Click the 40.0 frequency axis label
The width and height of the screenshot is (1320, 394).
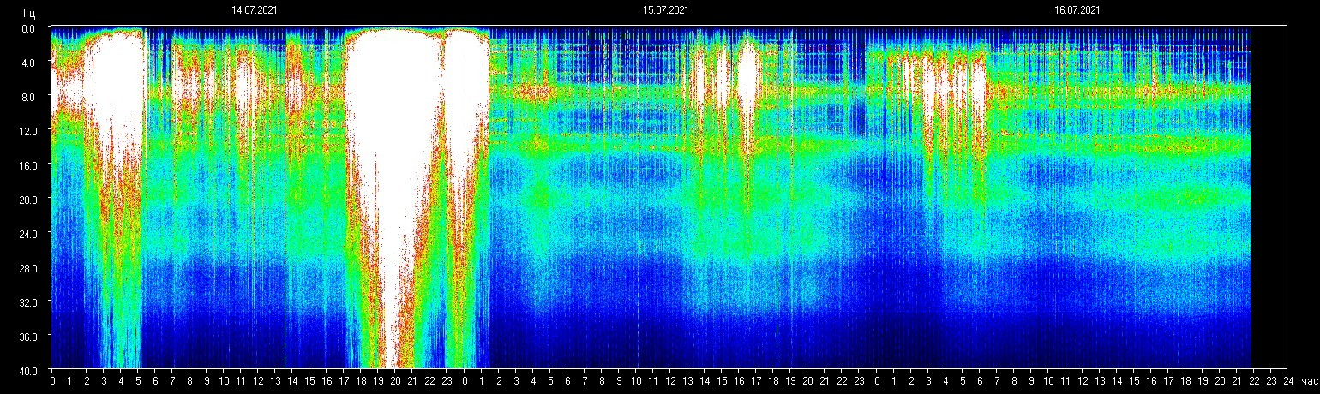[27, 370]
